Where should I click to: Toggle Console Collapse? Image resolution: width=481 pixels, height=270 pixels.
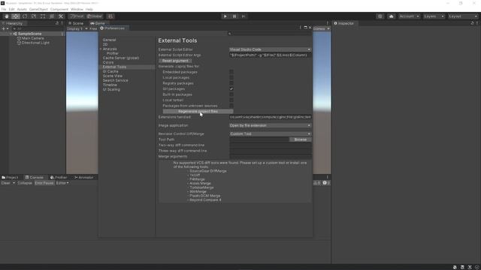pyautogui.click(x=25, y=183)
